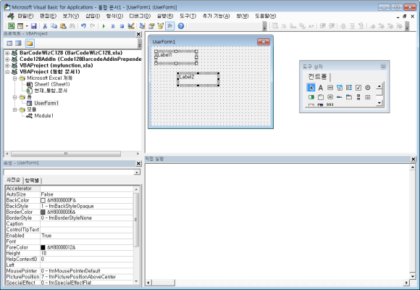Click the toolbox scroll down arrow

tap(379, 103)
